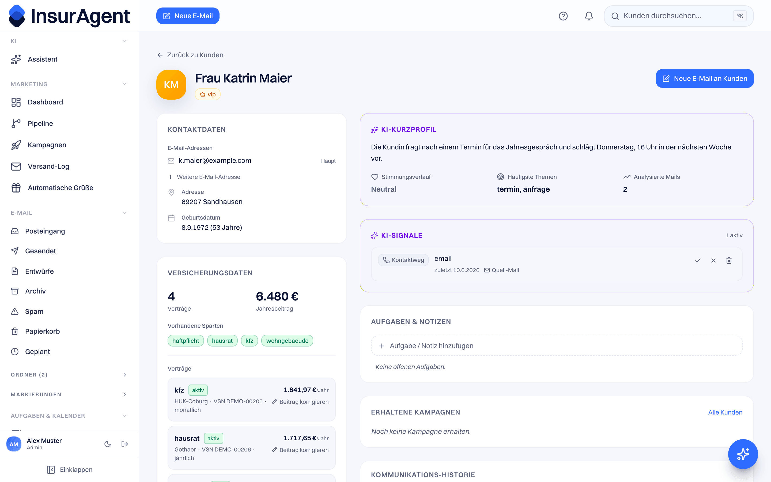Click the vip badge

pyautogui.click(x=207, y=94)
